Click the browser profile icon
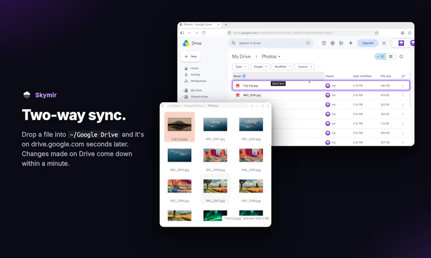The height and width of the screenshot is (258, 431). pos(403,33)
